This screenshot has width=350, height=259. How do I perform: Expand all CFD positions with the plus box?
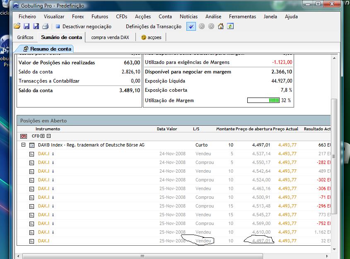(x=42, y=136)
